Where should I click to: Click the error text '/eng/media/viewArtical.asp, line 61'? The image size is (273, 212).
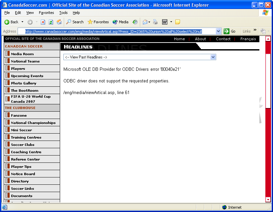click(96, 92)
